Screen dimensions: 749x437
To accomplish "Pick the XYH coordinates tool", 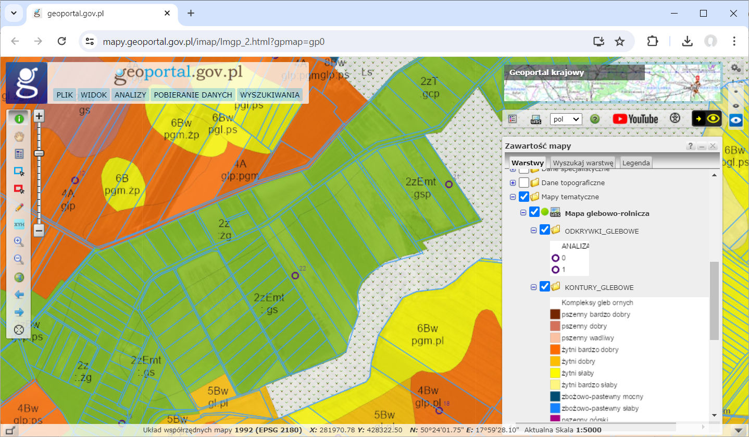I will pyautogui.click(x=19, y=225).
